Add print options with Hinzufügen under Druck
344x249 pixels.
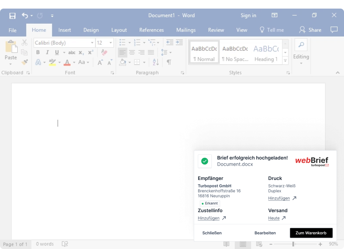(282, 198)
